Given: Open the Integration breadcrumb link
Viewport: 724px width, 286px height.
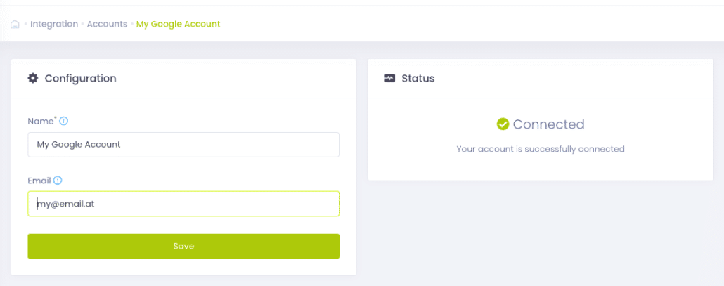Looking at the screenshot, I should (x=54, y=24).
